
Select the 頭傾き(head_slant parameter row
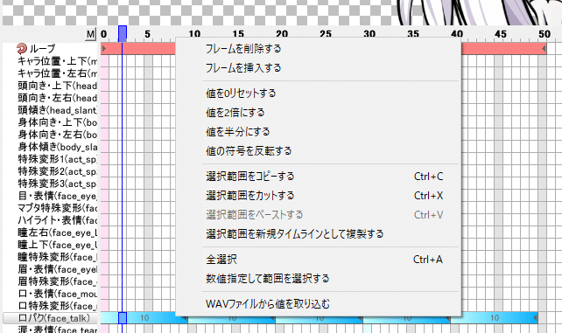click(x=58, y=110)
